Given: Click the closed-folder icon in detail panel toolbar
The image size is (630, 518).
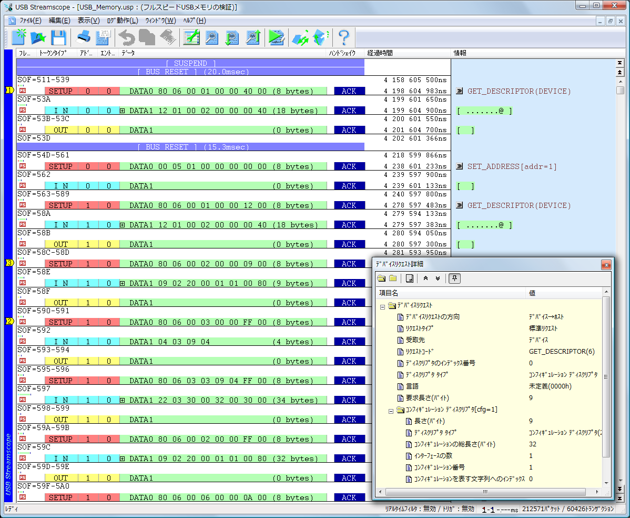Looking at the screenshot, I should 393,278.
